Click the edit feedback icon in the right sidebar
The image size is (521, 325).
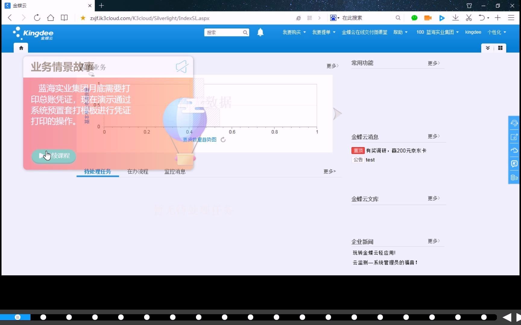point(514,137)
